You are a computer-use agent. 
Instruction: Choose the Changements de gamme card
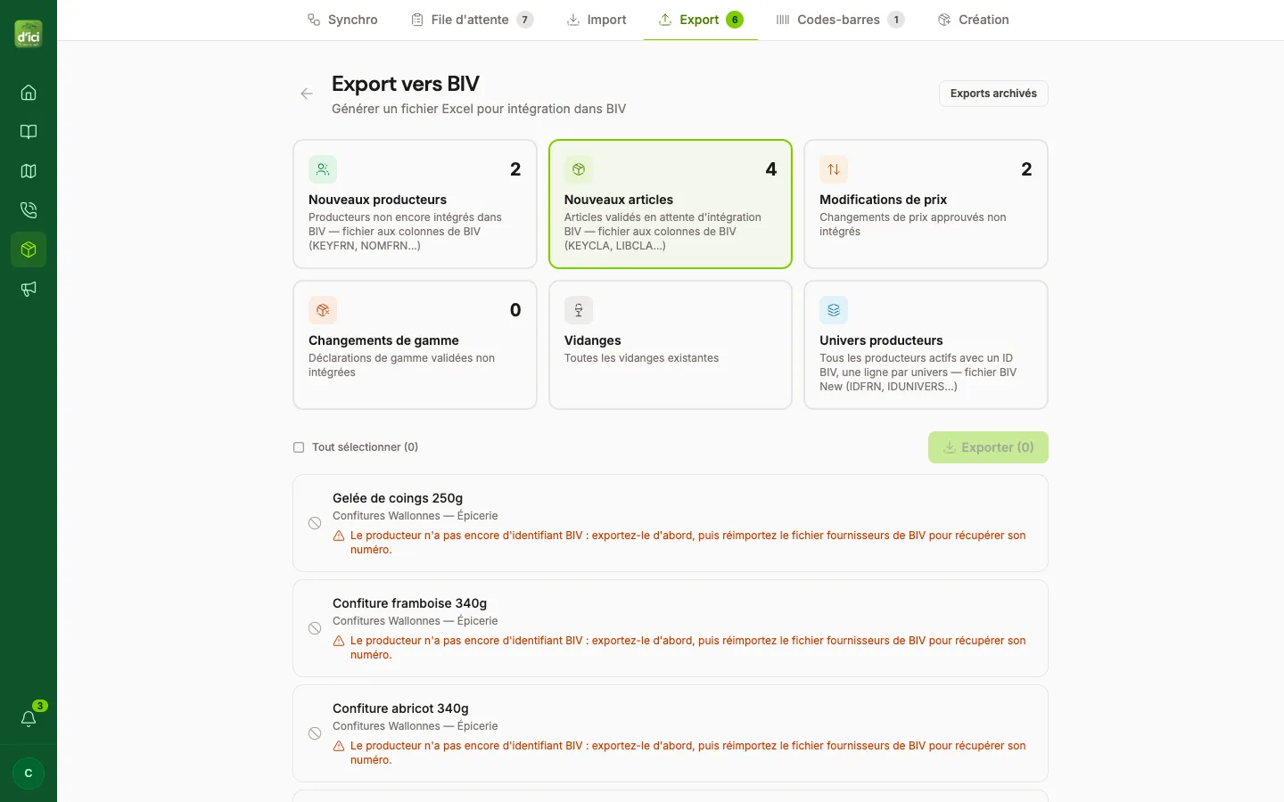click(415, 345)
